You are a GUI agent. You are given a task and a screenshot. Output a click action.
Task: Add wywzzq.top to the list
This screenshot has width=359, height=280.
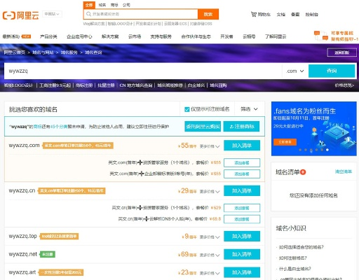tap(242, 236)
